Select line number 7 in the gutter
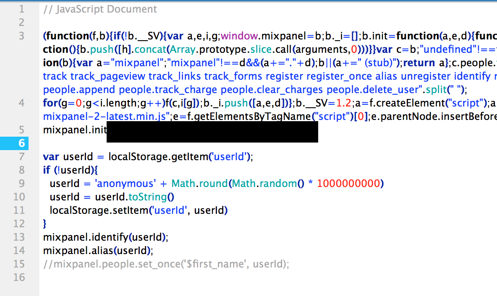 coord(21,157)
